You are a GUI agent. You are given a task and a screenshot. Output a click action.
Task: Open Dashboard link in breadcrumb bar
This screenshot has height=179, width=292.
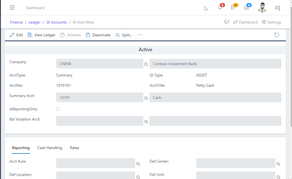(x=246, y=22)
